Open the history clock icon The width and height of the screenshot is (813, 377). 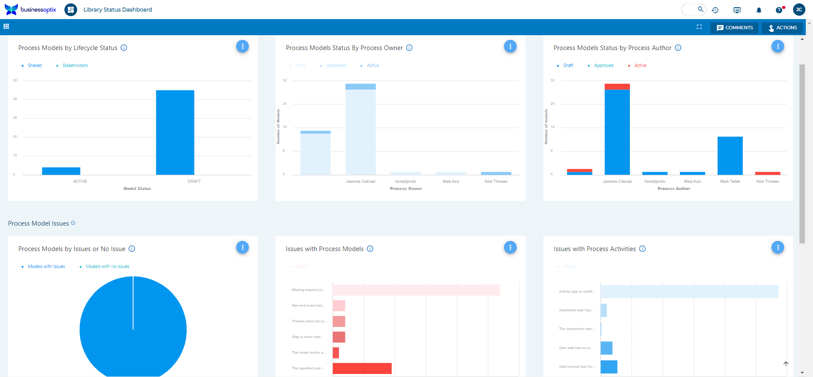[715, 10]
